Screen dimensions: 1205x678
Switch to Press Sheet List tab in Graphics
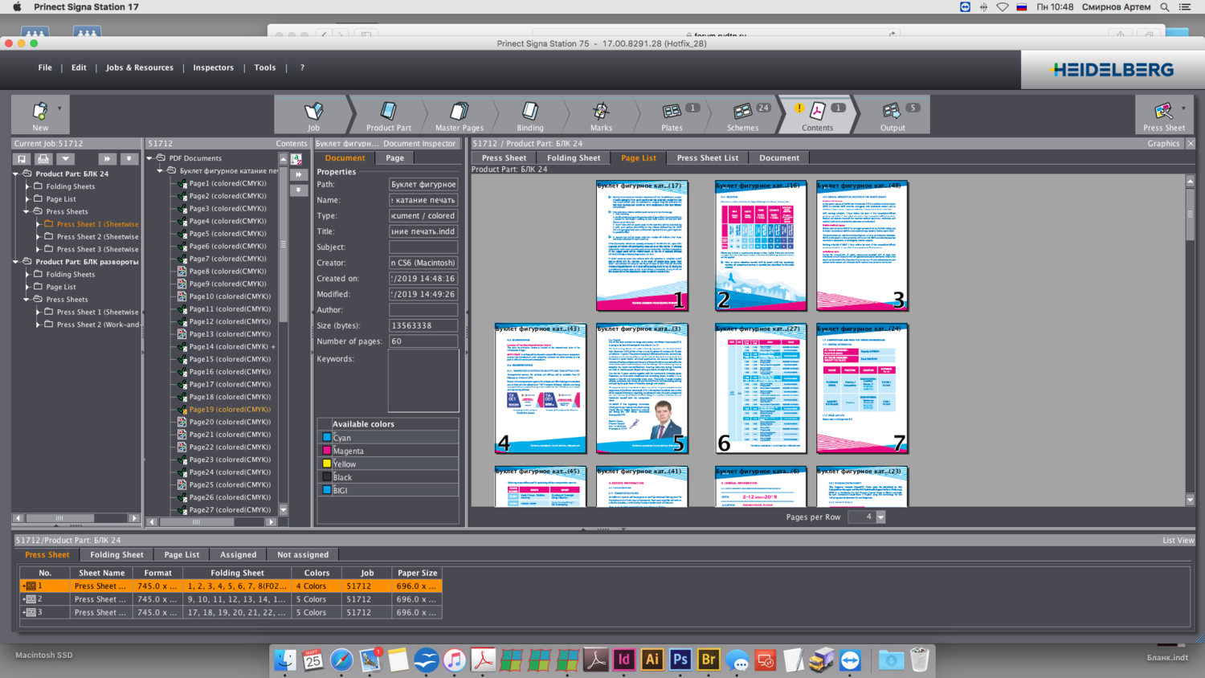point(708,158)
